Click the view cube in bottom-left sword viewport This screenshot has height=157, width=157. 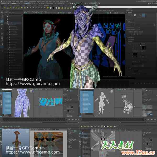(27, 132)
